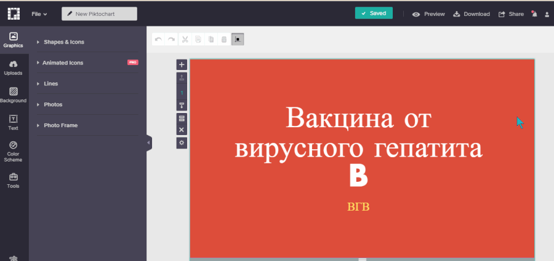The width and height of the screenshot is (554, 261).
Task: Click the Piktochart logo icon
Action: (14, 14)
